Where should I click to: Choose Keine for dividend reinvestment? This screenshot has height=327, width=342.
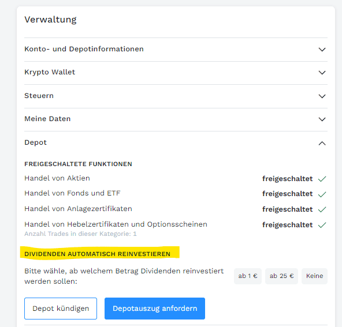tap(314, 276)
